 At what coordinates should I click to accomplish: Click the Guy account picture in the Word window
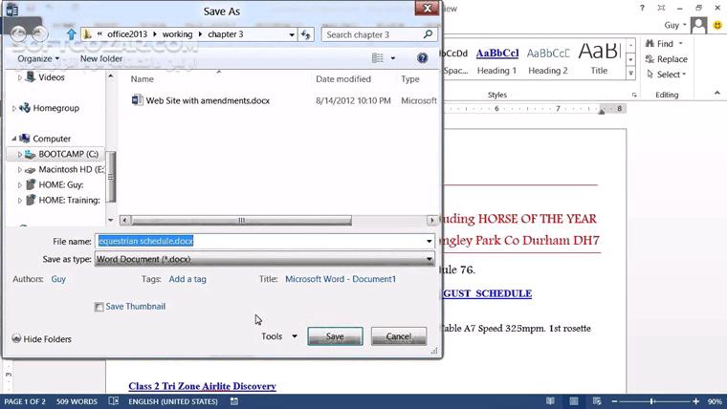[x=698, y=25]
